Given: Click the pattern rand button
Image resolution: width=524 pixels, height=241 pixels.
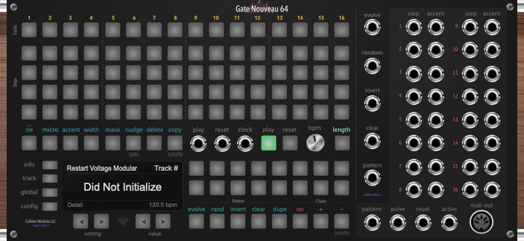Looking at the screenshot, I should tap(217, 222).
